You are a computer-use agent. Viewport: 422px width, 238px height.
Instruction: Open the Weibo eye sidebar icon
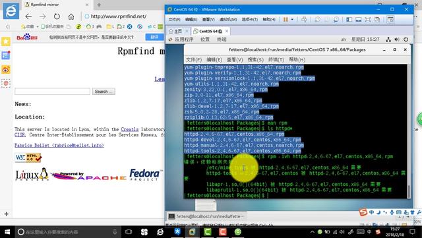click(x=6, y=69)
